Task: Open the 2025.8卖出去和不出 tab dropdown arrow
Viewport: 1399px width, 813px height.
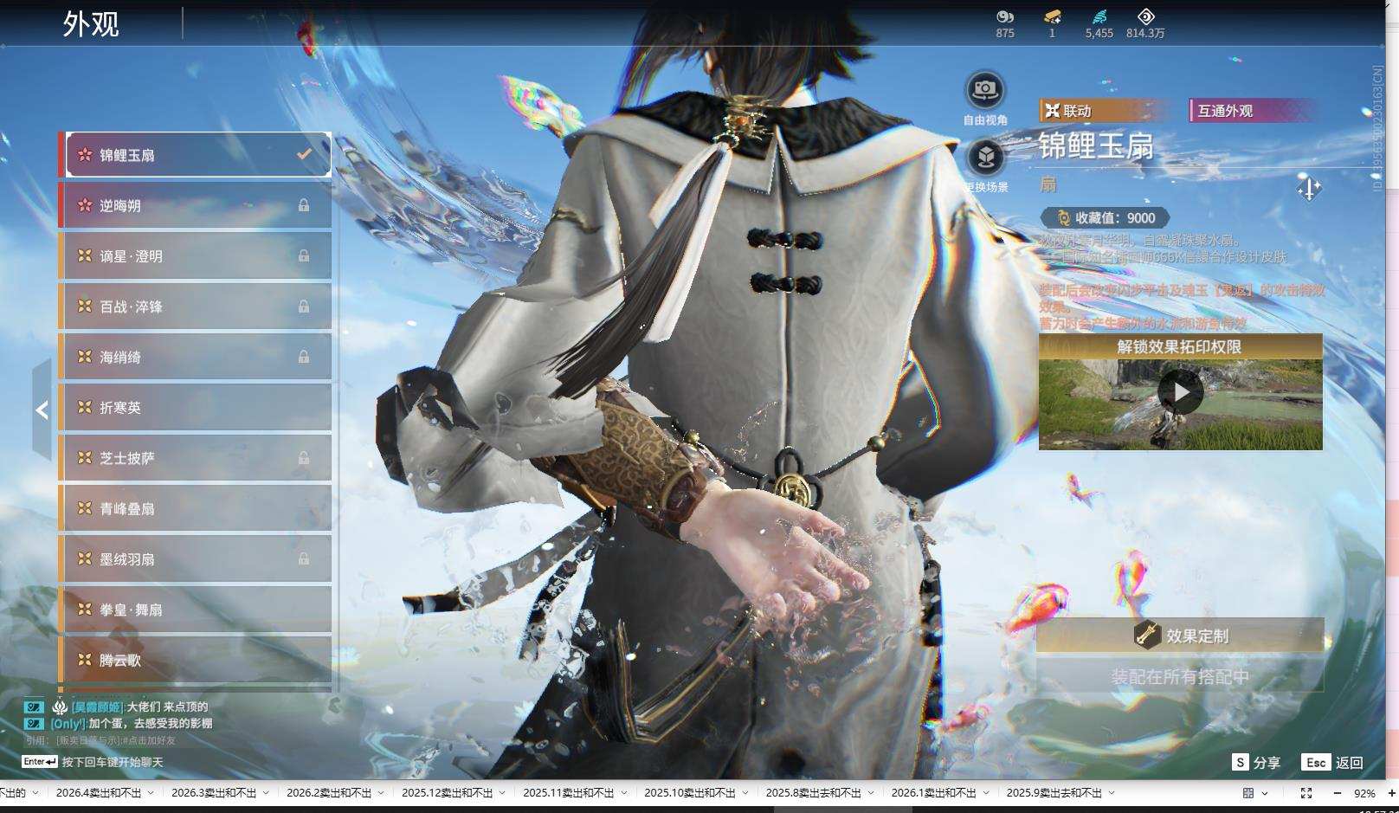Action: [871, 793]
